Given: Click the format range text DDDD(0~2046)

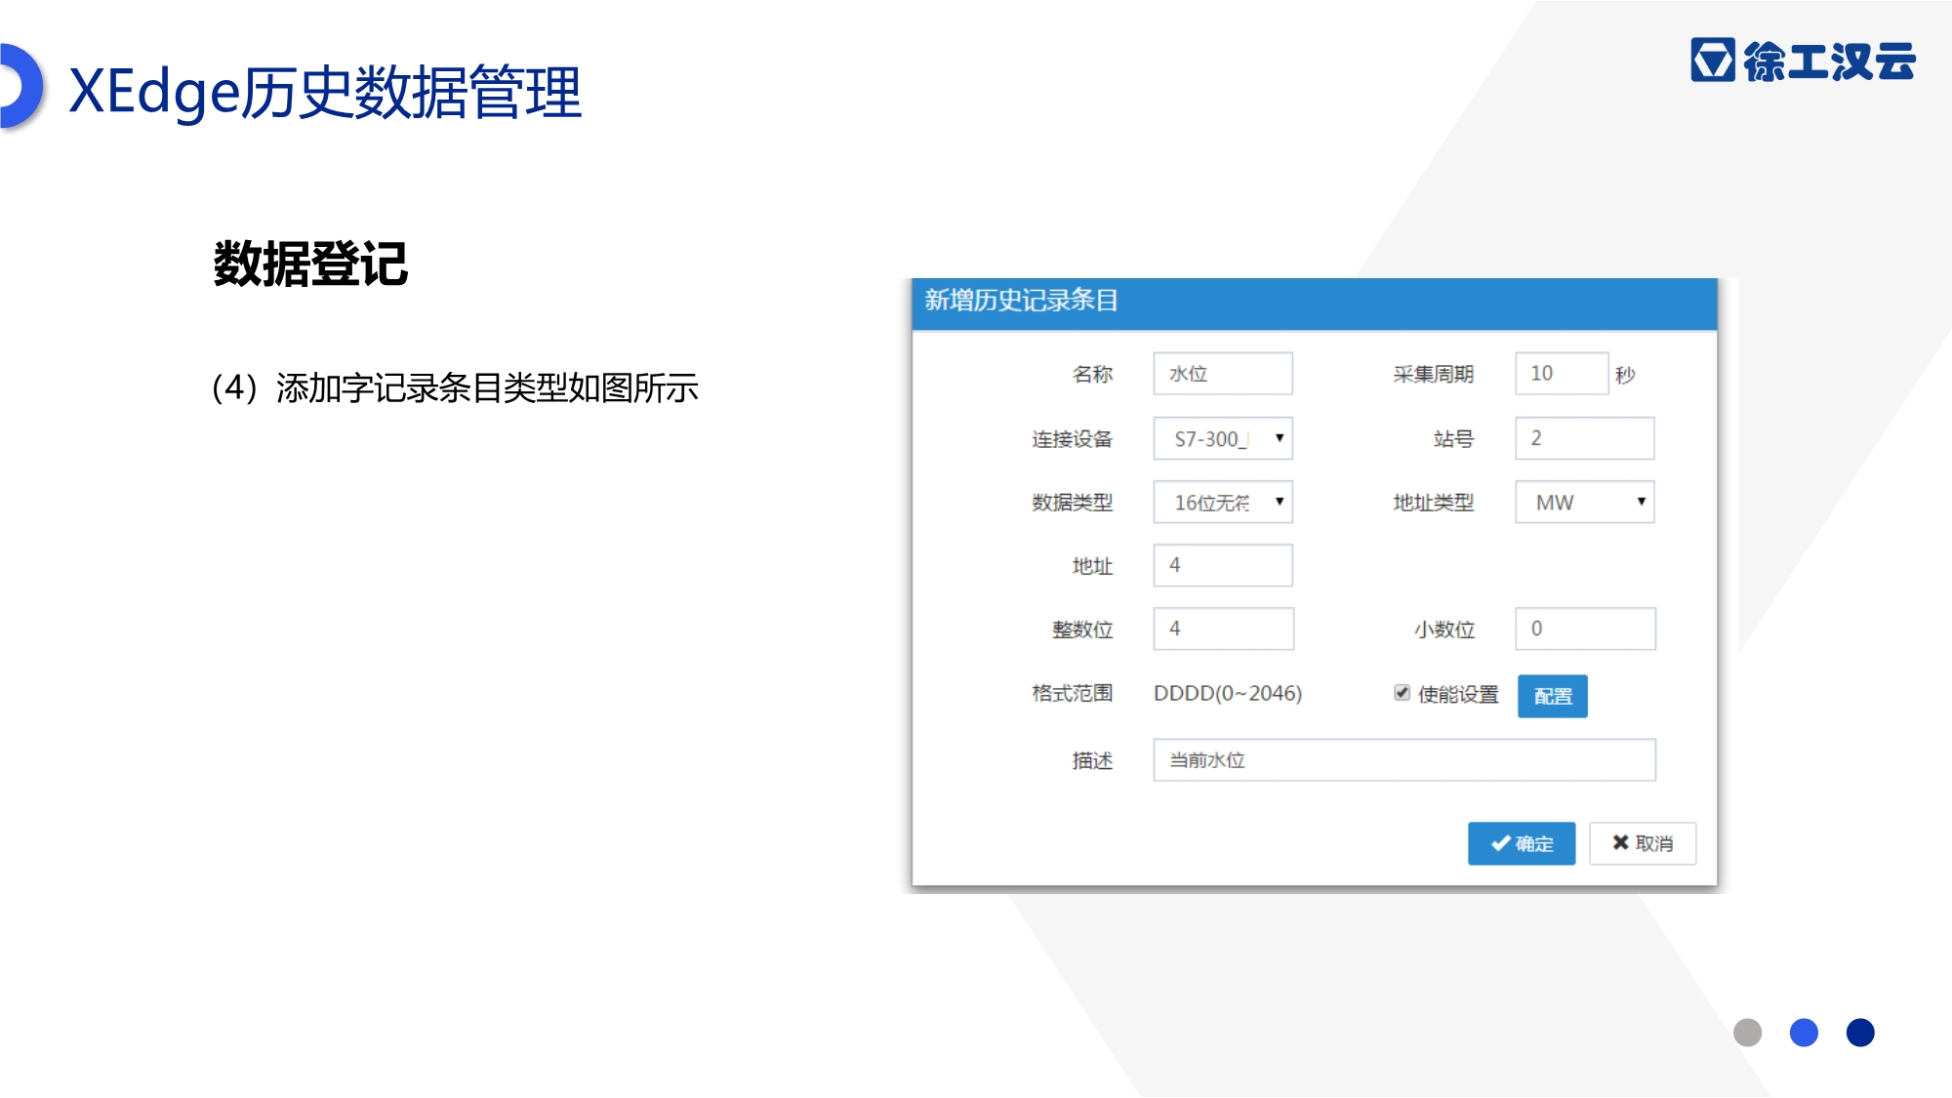Looking at the screenshot, I should point(1228,693).
